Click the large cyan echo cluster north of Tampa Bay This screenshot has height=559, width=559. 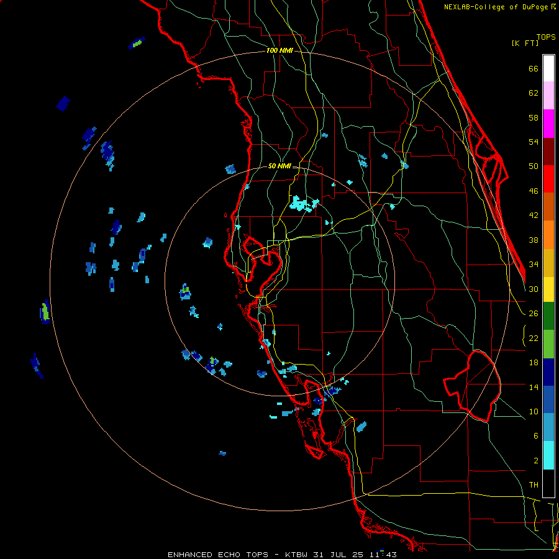point(303,204)
